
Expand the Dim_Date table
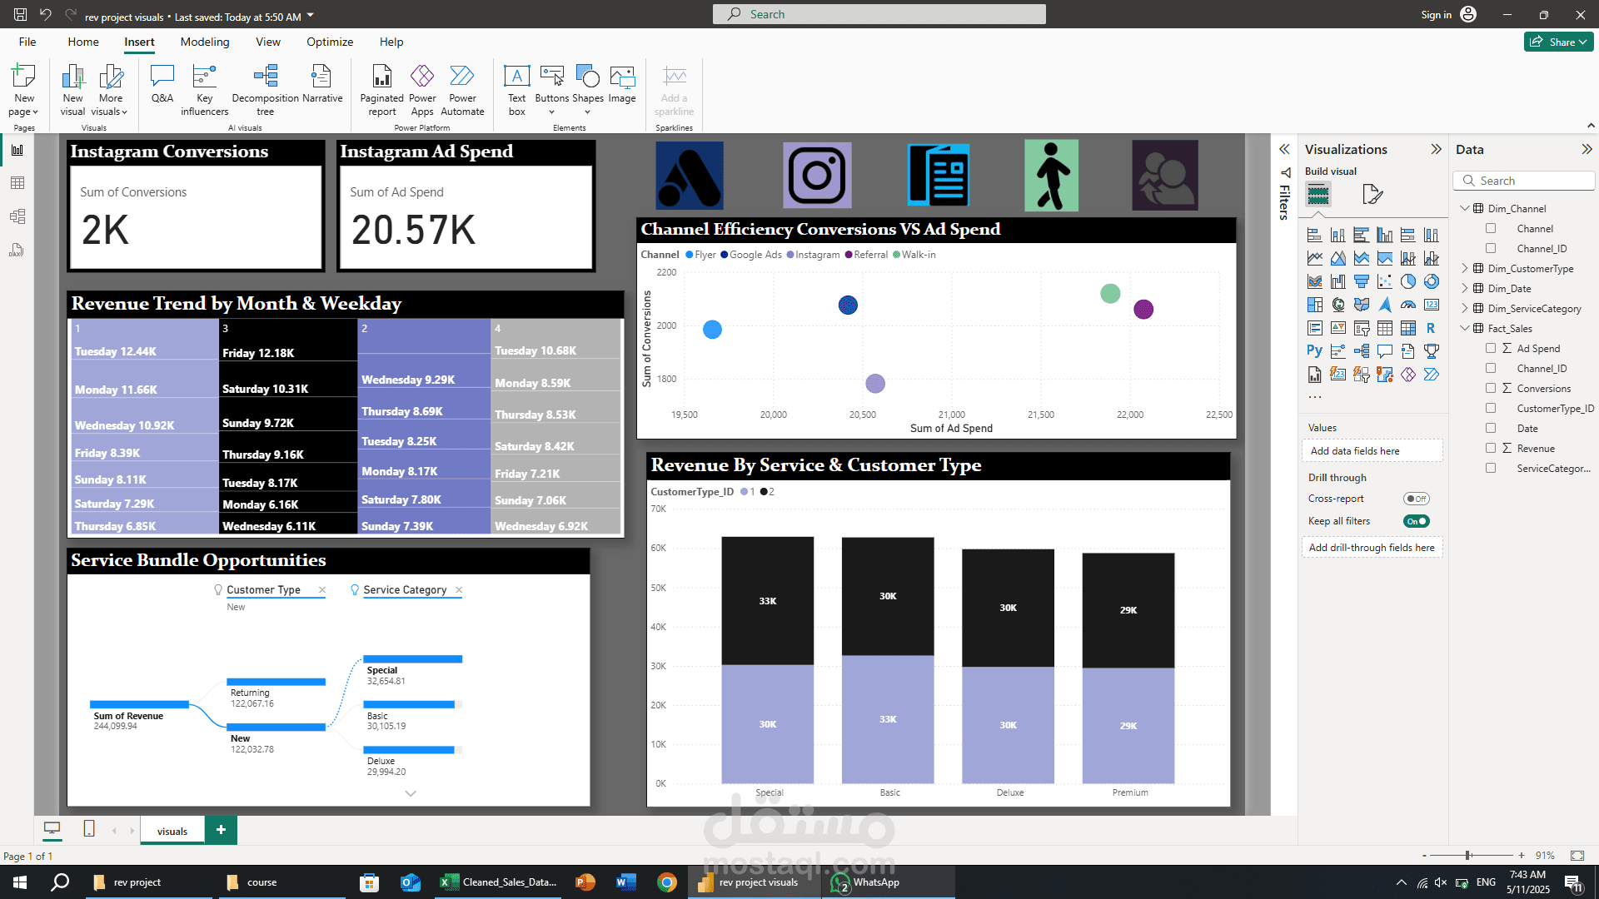click(x=1465, y=288)
